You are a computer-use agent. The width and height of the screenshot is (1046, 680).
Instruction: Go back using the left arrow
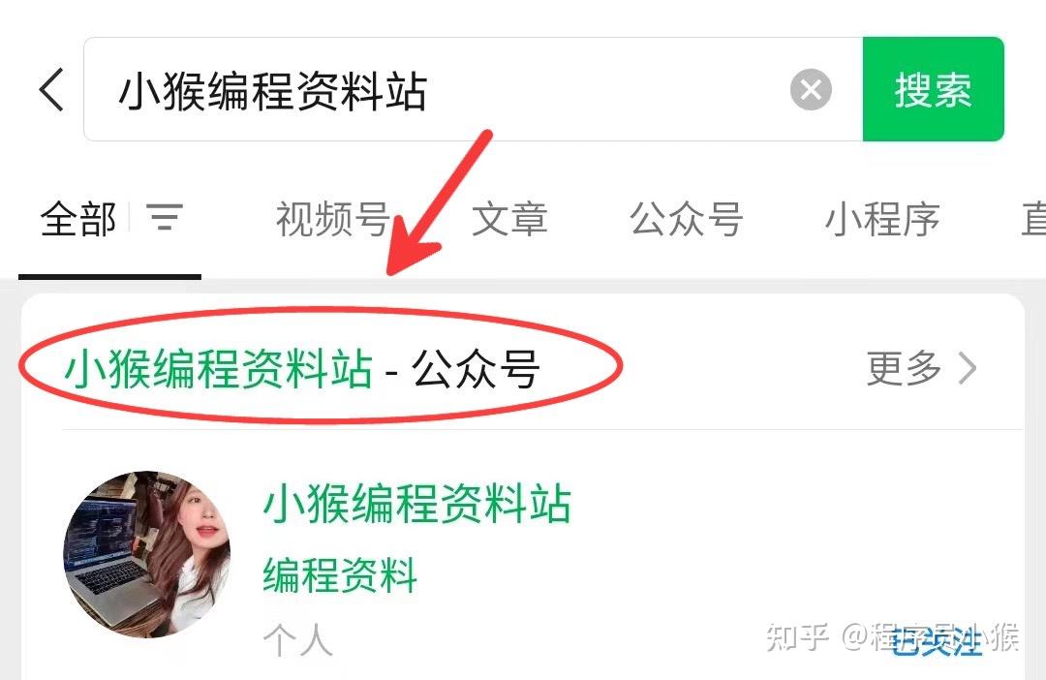click(x=51, y=89)
